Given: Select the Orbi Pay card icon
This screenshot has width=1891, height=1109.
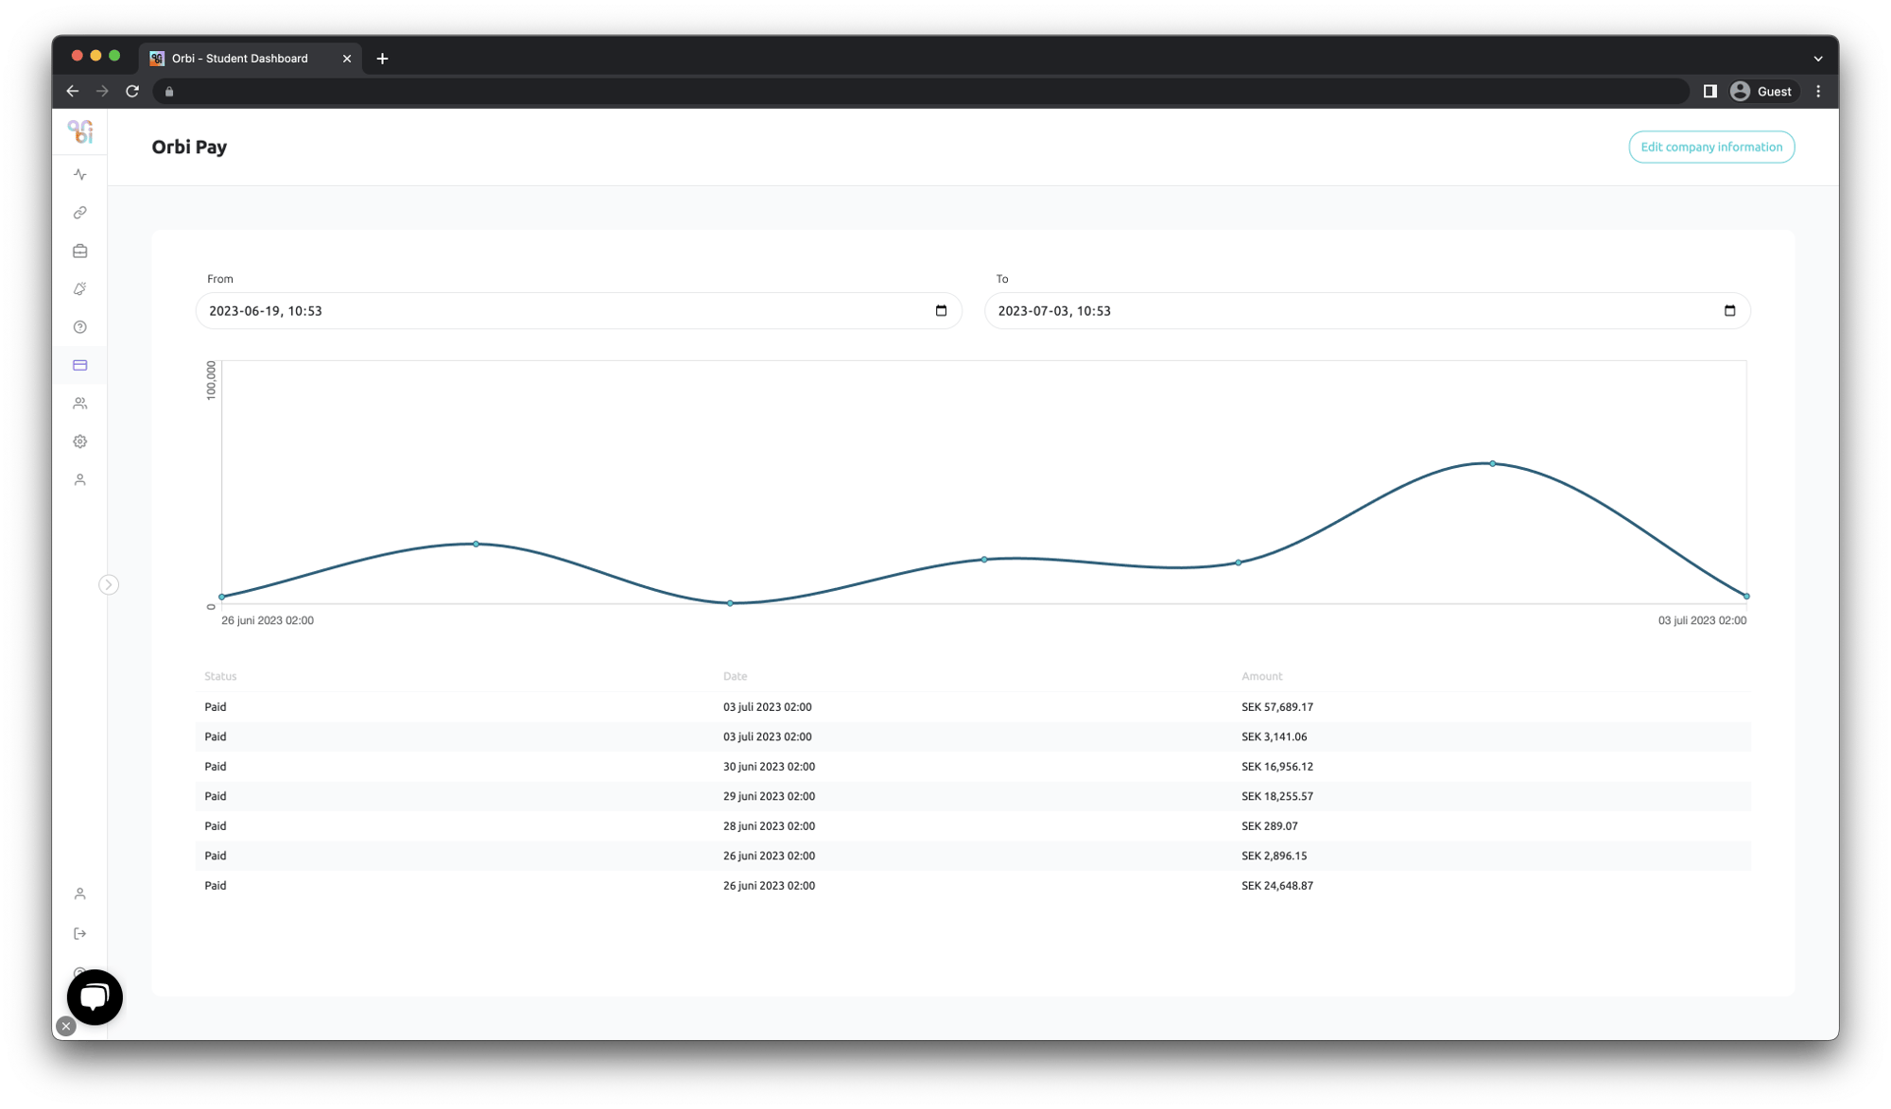Looking at the screenshot, I should (80, 365).
